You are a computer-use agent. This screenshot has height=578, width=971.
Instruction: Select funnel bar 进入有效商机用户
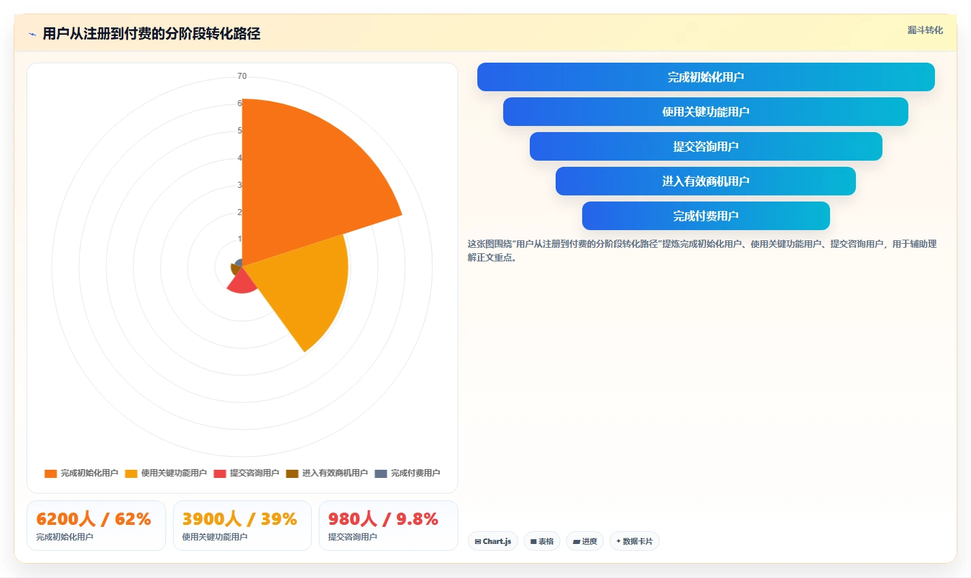coord(705,181)
